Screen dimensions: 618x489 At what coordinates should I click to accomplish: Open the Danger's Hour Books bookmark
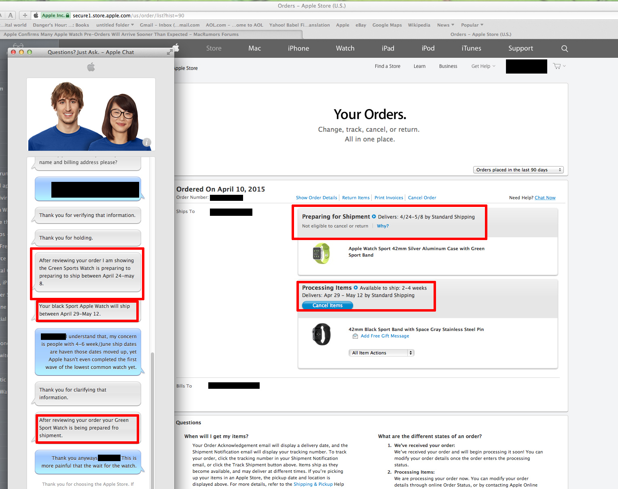(x=61, y=25)
